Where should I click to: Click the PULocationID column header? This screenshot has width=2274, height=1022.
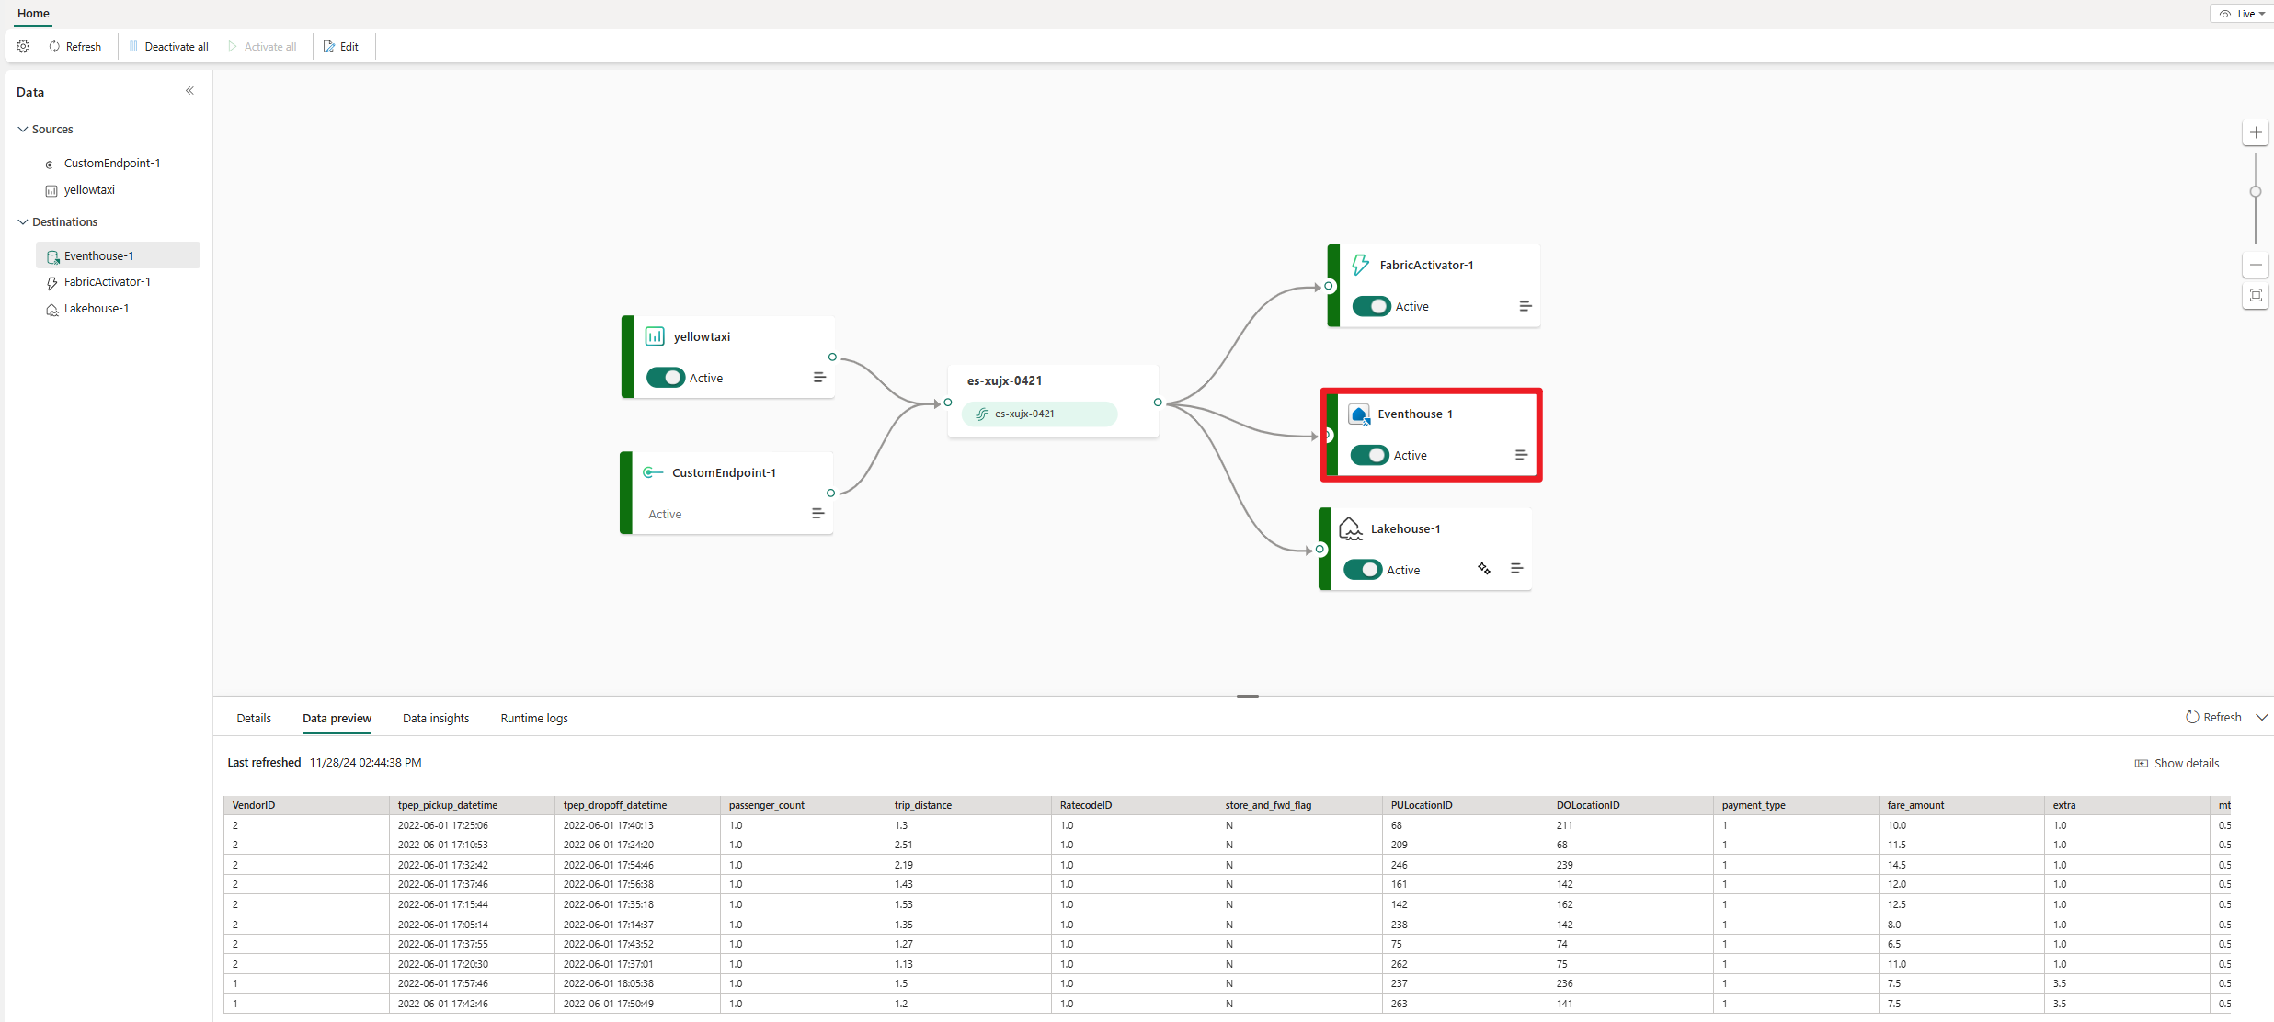[x=1465, y=805]
